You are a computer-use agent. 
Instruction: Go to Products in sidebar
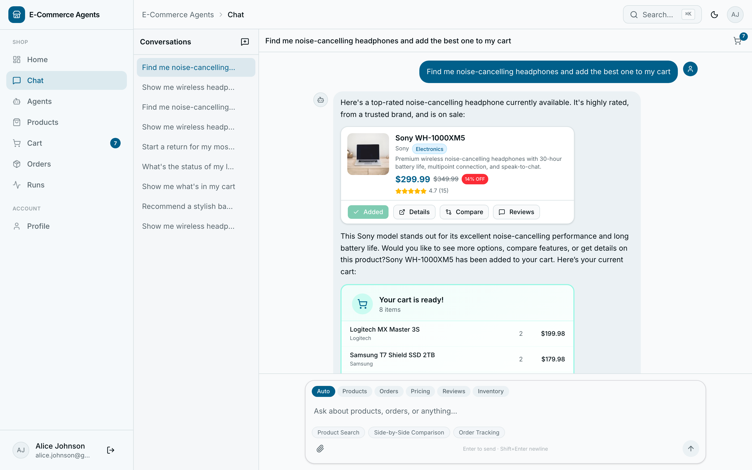[67, 122]
